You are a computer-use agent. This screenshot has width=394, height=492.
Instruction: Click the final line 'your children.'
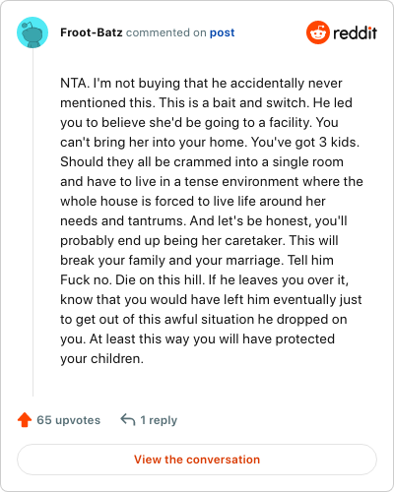[x=101, y=358]
